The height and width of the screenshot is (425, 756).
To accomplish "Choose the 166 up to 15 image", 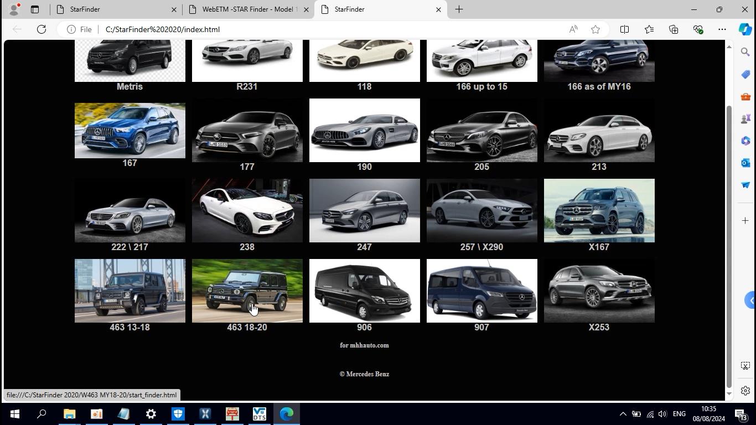I will point(481,61).
